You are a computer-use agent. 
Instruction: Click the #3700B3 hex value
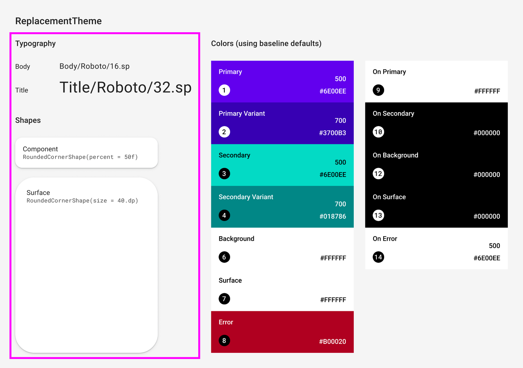pyautogui.click(x=333, y=133)
